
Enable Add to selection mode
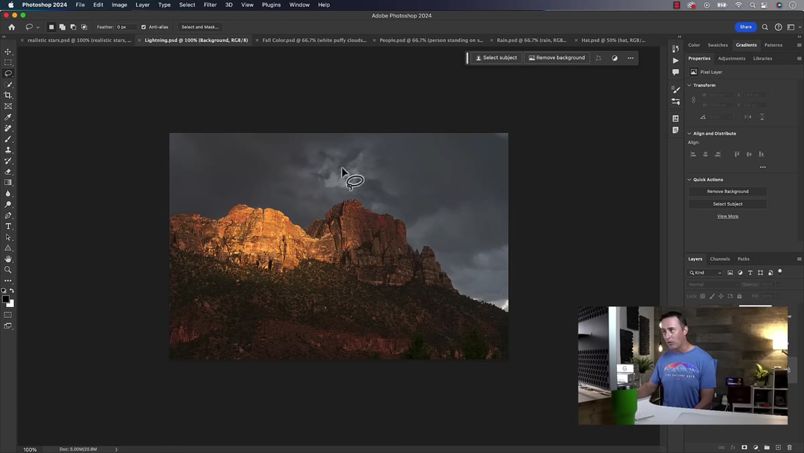tap(62, 27)
